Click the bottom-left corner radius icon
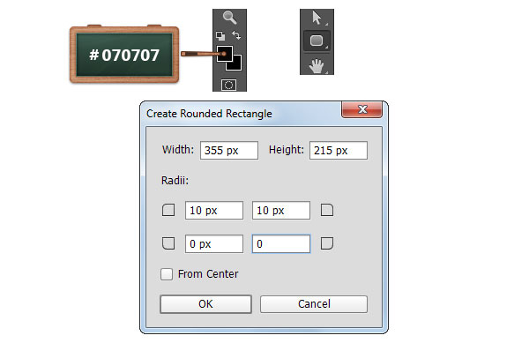The height and width of the screenshot is (343, 529). click(168, 243)
